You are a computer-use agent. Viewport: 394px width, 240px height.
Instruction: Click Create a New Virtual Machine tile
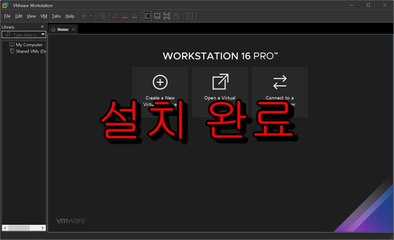click(x=160, y=92)
